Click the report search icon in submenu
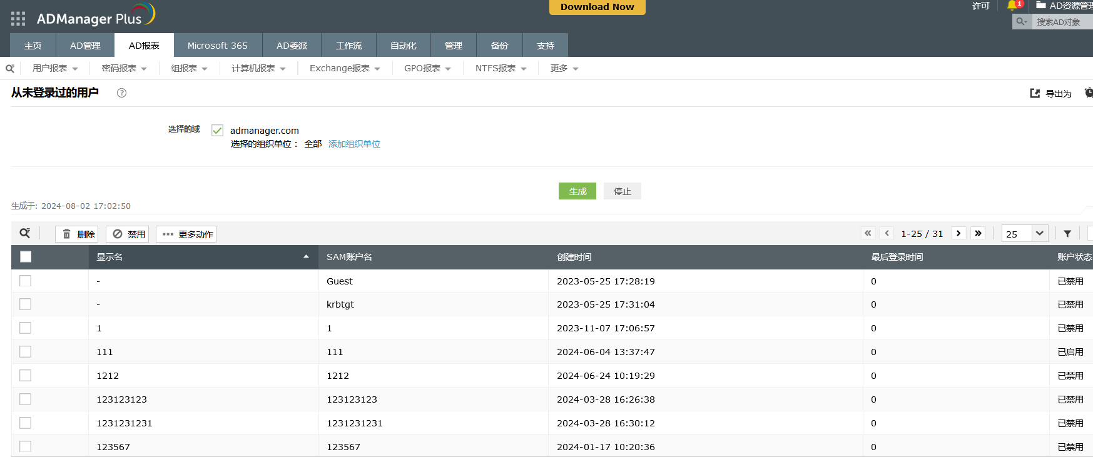Screen dimensions: 1093x457 click(x=10, y=69)
